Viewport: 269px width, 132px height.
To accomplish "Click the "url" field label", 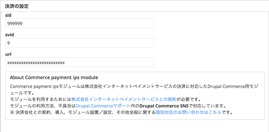I will (8, 54).
